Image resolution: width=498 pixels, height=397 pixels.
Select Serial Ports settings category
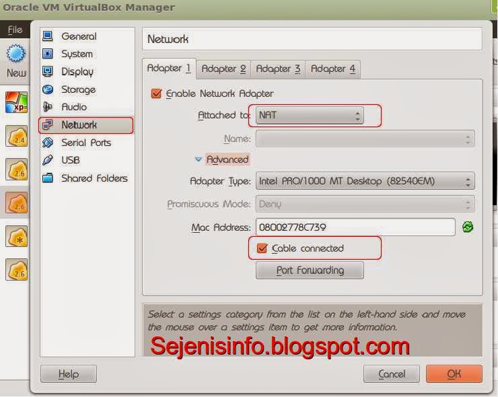click(86, 142)
